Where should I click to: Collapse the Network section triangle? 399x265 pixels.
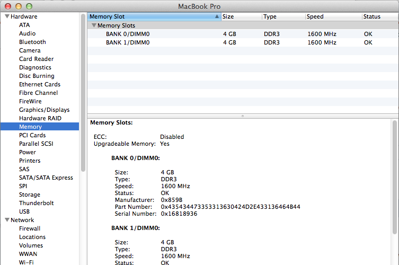click(x=7, y=220)
